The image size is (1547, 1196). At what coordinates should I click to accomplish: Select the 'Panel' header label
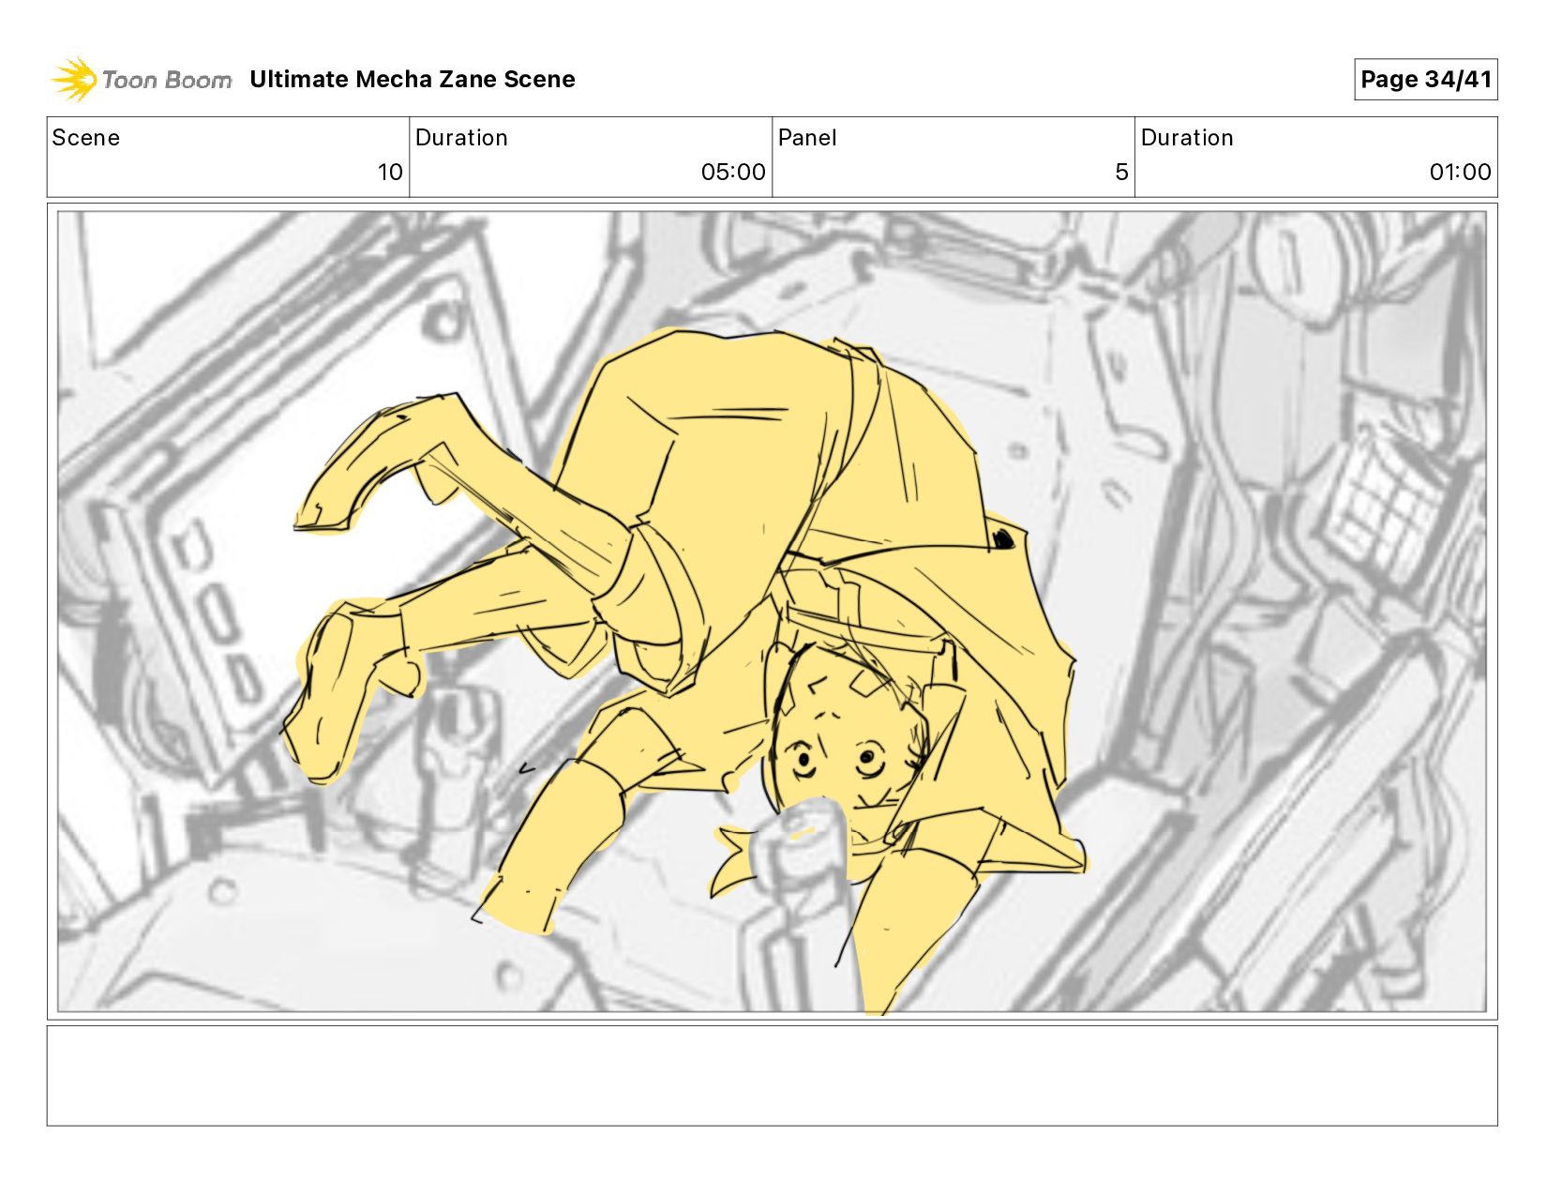807,138
